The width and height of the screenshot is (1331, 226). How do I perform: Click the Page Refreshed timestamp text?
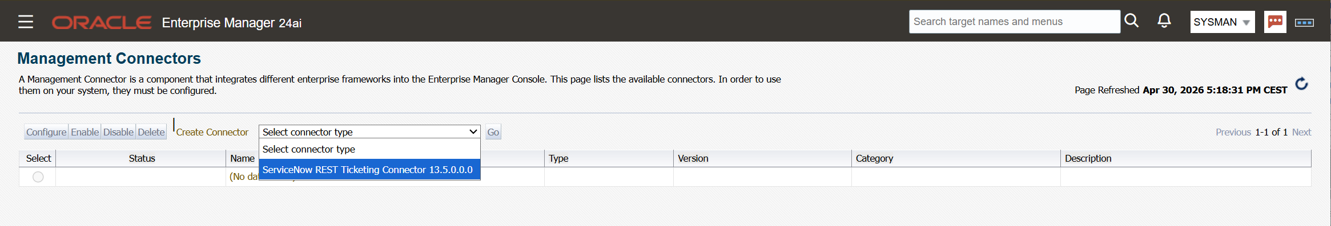pyautogui.click(x=1180, y=90)
